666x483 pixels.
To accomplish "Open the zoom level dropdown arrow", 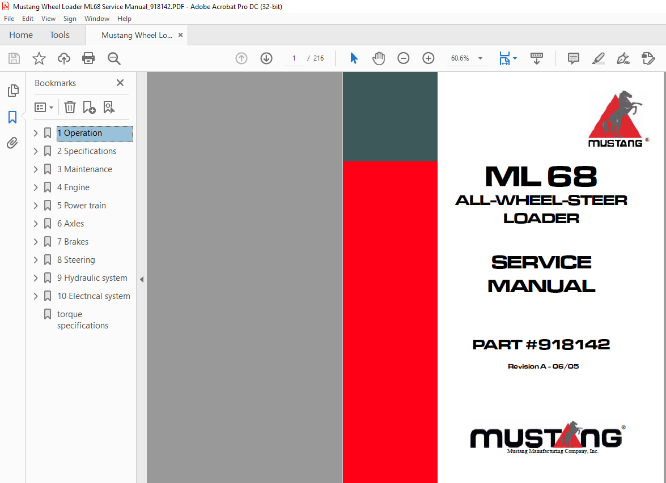I will (x=481, y=58).
